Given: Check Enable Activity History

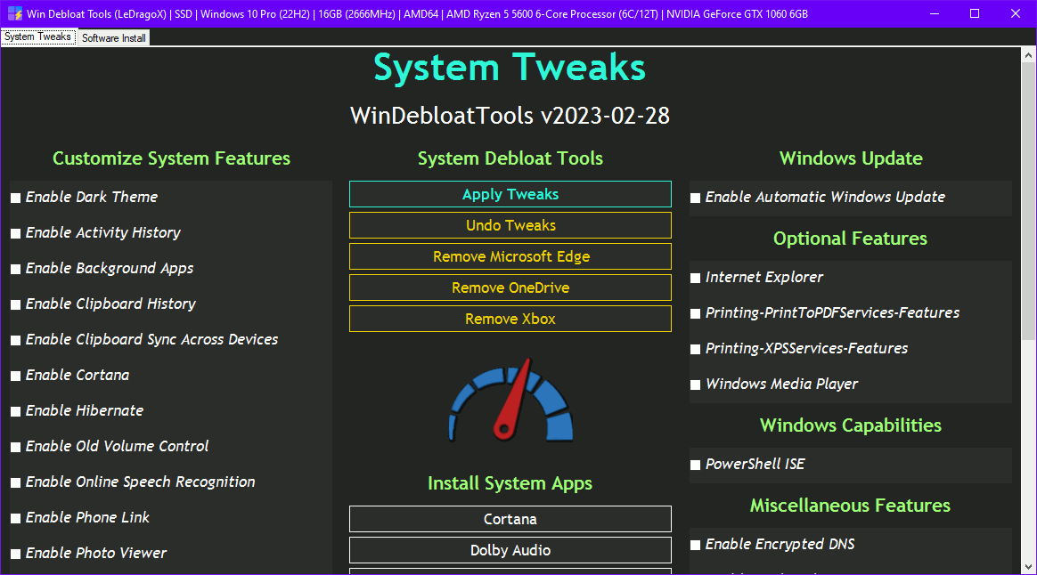Looking at the screenshot, I should [16, 233].
